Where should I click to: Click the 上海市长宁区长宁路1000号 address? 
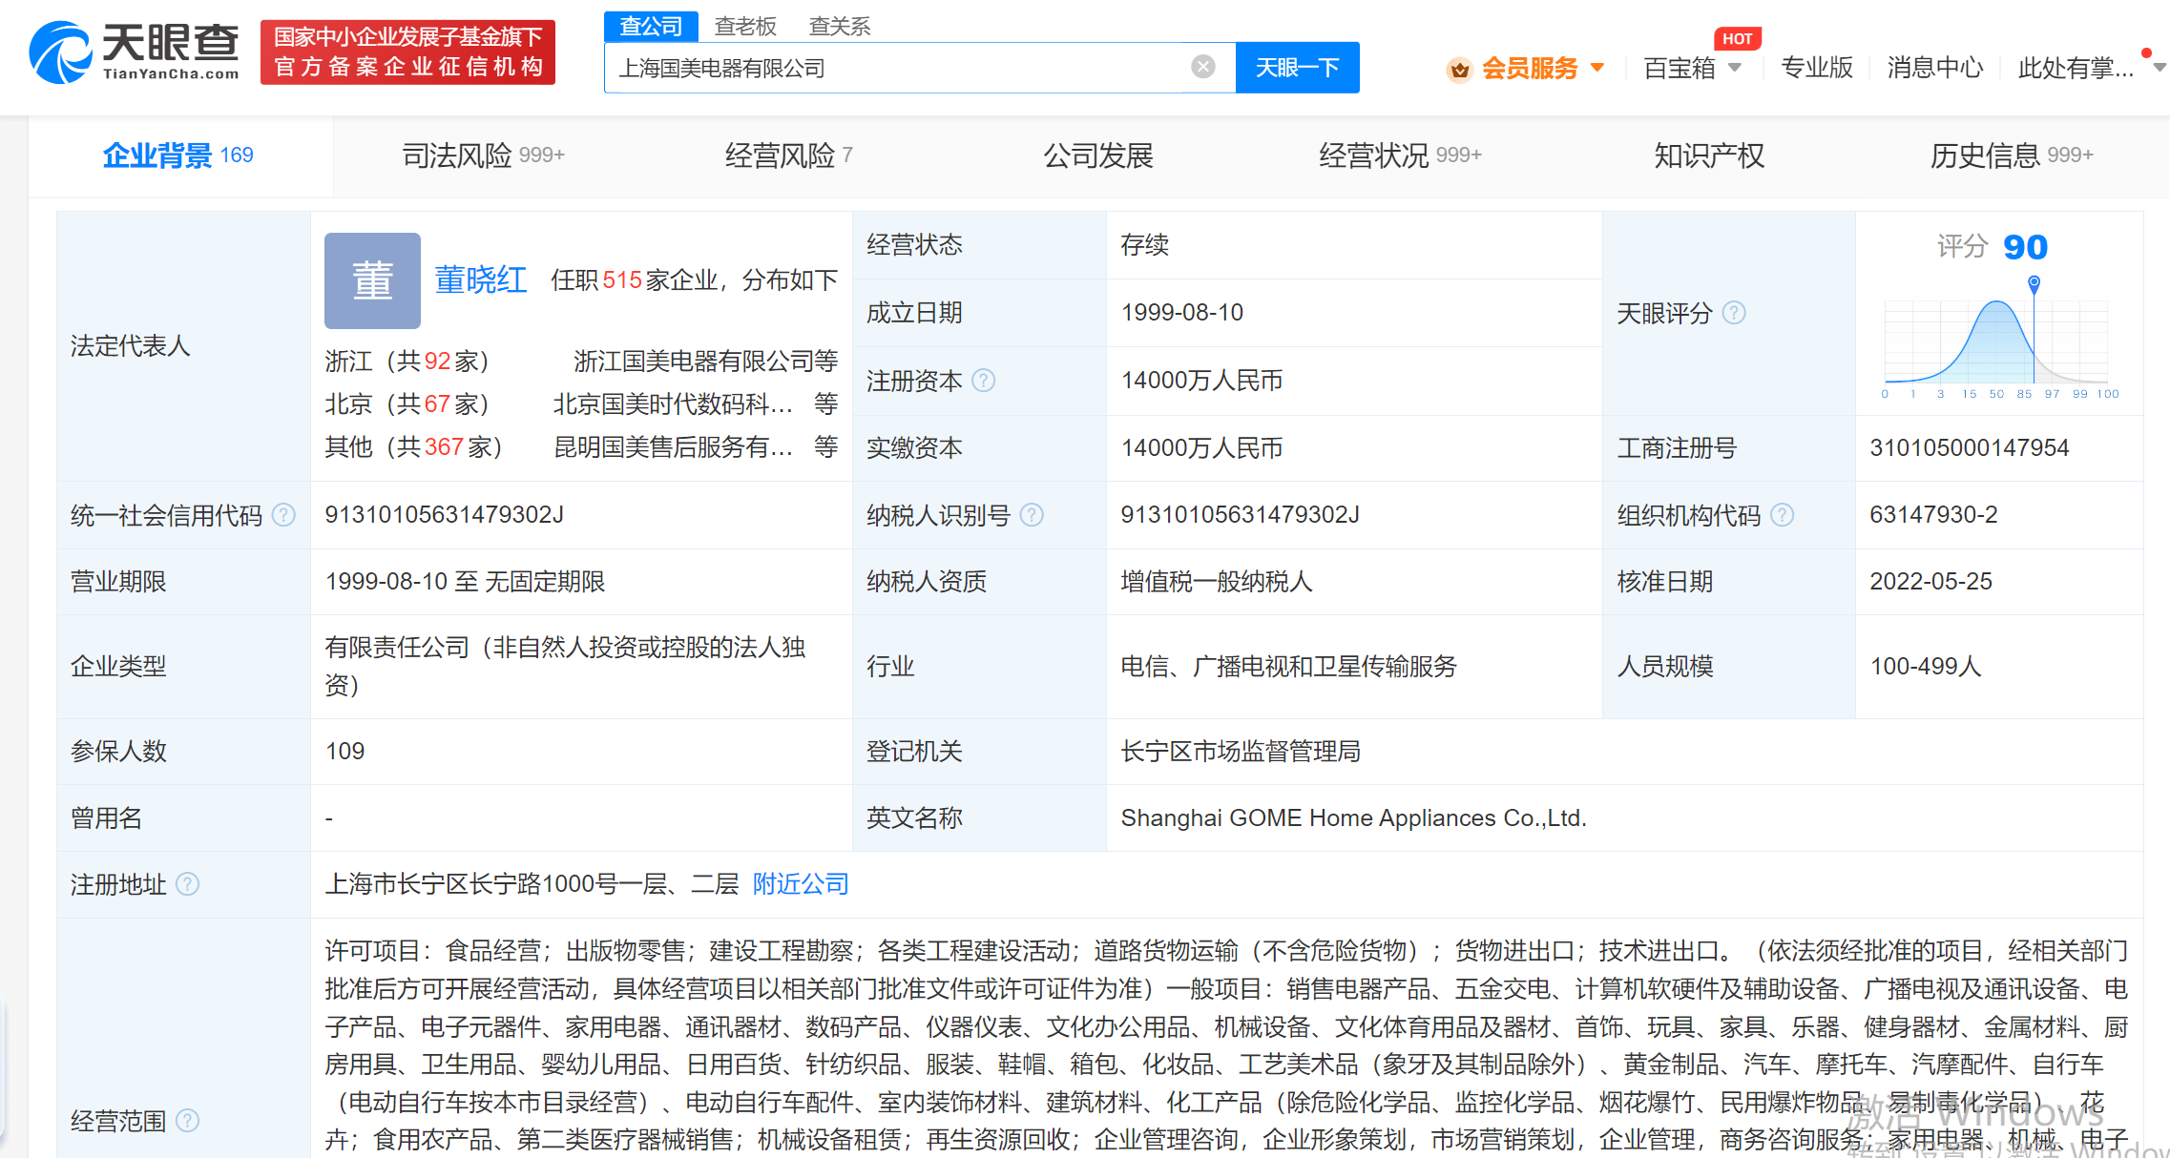pos(532,884)
